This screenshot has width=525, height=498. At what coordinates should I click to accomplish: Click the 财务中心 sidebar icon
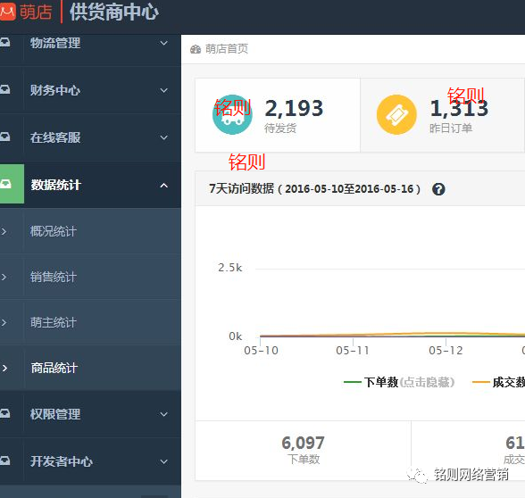coord(5,89)
